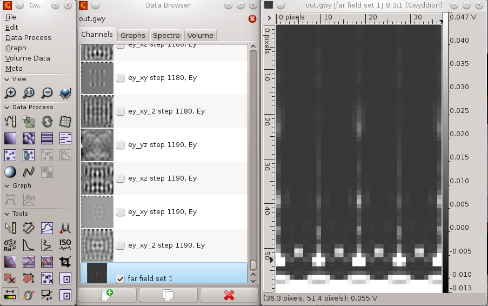This screenshot has height=306, width=488.
Task: Switch to the Spectra tab
Action: click(166, 35)
